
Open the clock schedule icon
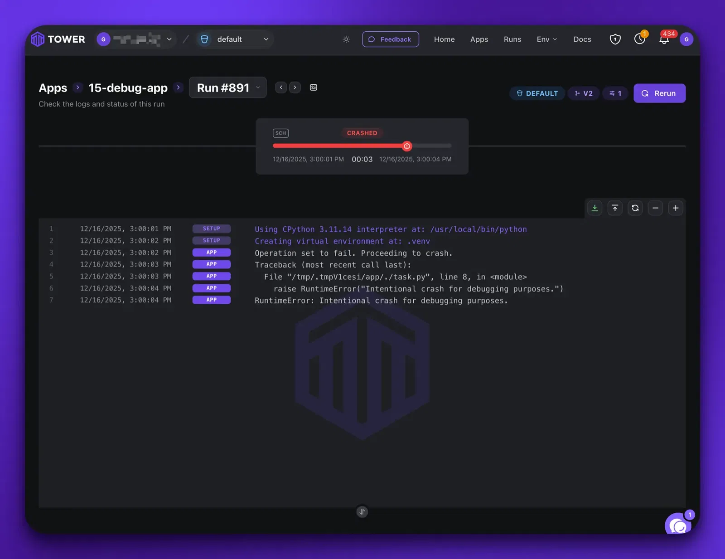pos(639,39)
